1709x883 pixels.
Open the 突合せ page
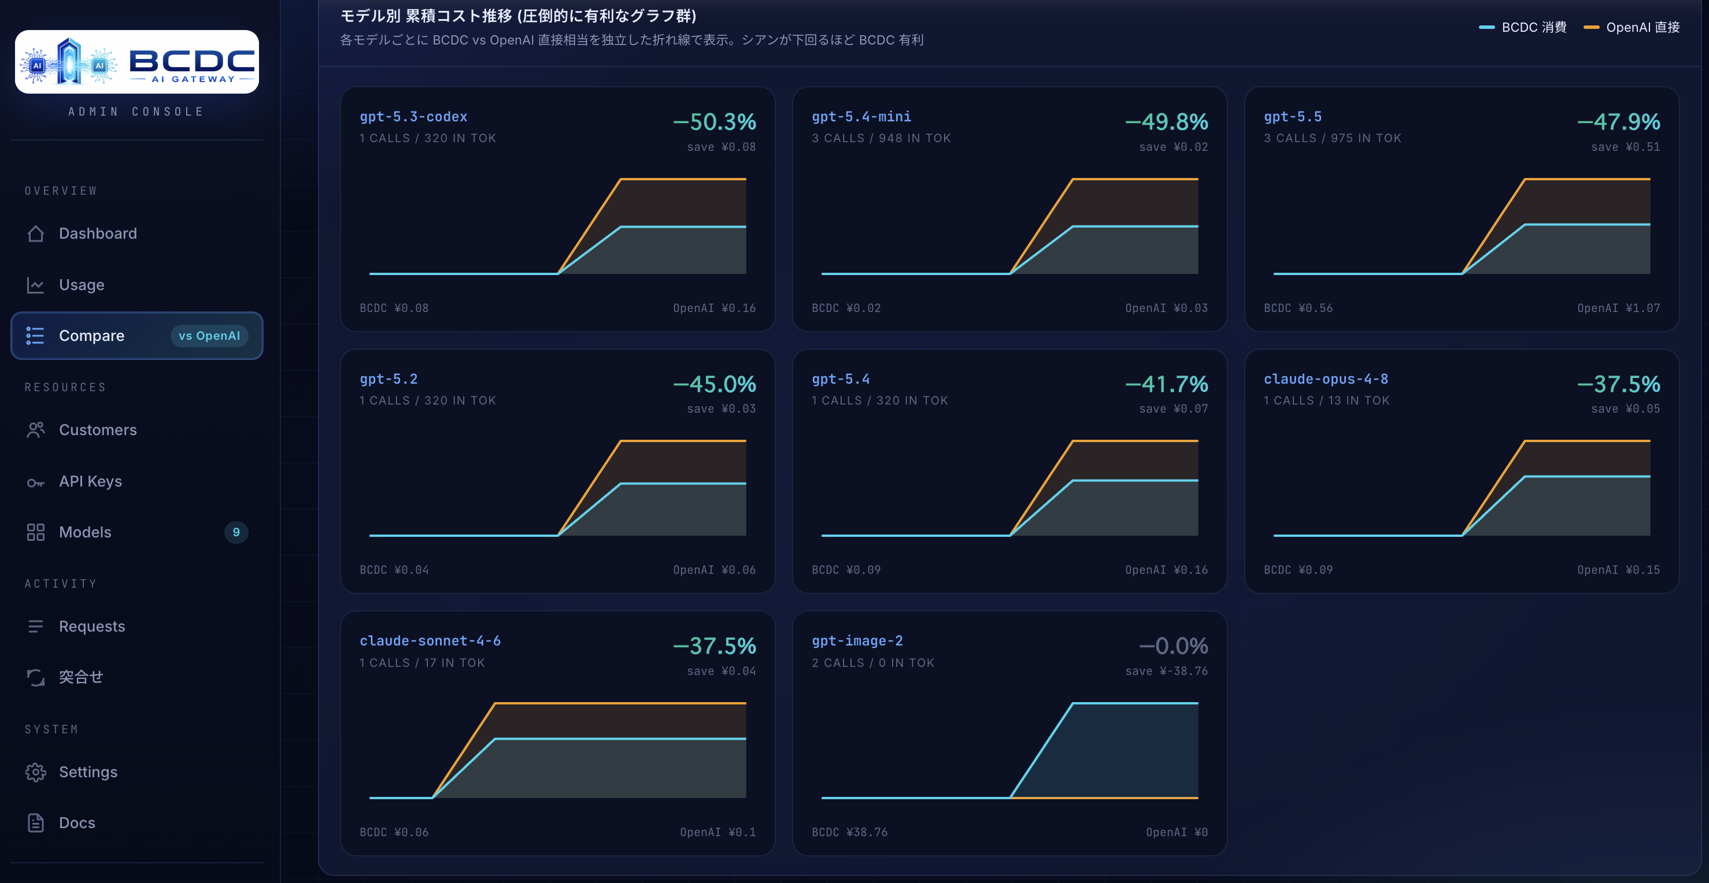click(136, 677)
